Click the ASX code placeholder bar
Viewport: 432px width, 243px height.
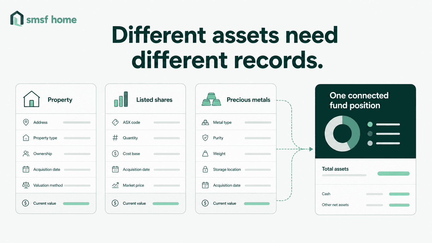pos(167,122)
